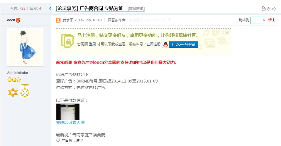Click the orange author icon beside 发表于
The width and height of the screenshot is (281, 146).
(x=58, y=20)
